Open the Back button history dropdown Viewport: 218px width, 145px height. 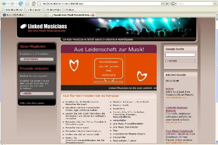click(x=8, y=3)
